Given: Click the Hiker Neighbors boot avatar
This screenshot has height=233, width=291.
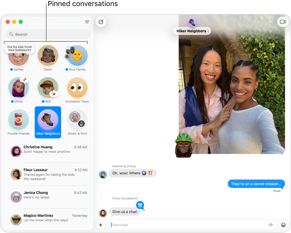Looking at the screenshot, I should tap(192, 23).
